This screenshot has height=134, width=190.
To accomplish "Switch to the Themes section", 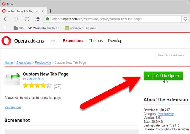I will coord(96,41).
